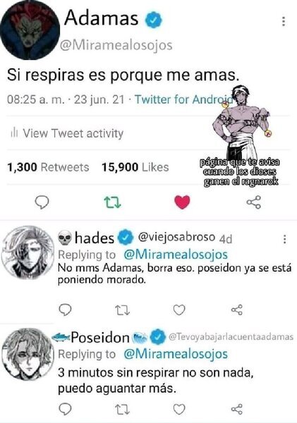View the 1,300 Retweets list

pos(48,167)
